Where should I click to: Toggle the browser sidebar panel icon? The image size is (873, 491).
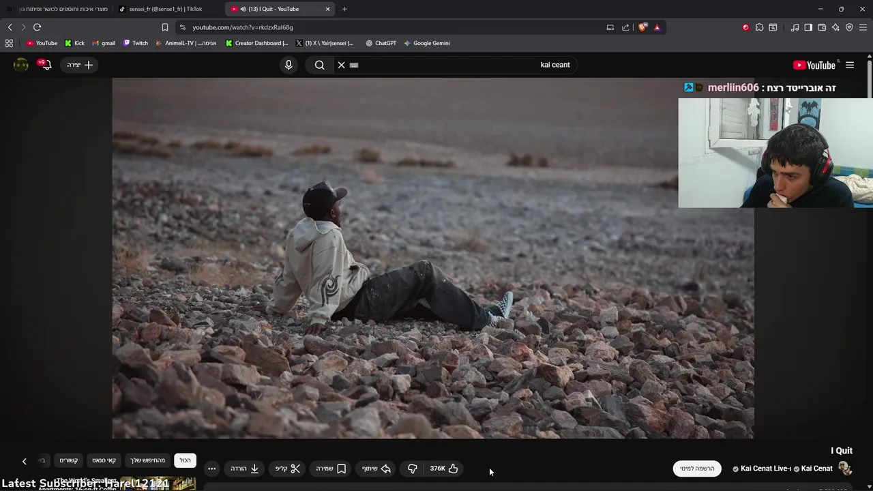(x=808, y=27)
